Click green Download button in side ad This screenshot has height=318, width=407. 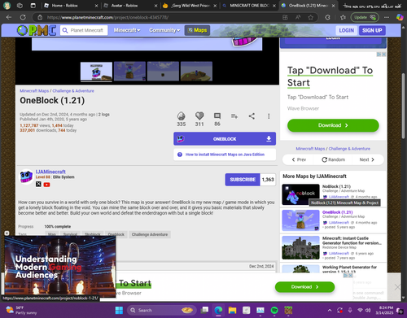333,125
